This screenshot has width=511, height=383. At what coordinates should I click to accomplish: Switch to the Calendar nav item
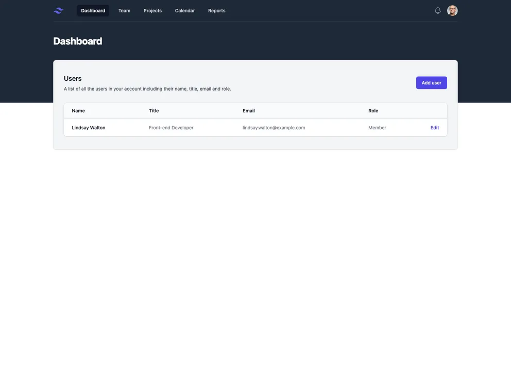pos(185,11)
